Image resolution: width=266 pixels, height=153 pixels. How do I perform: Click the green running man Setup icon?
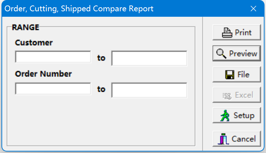click(225, 115)
